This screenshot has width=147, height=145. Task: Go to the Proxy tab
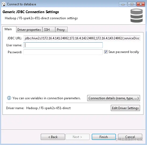[61, 30]
